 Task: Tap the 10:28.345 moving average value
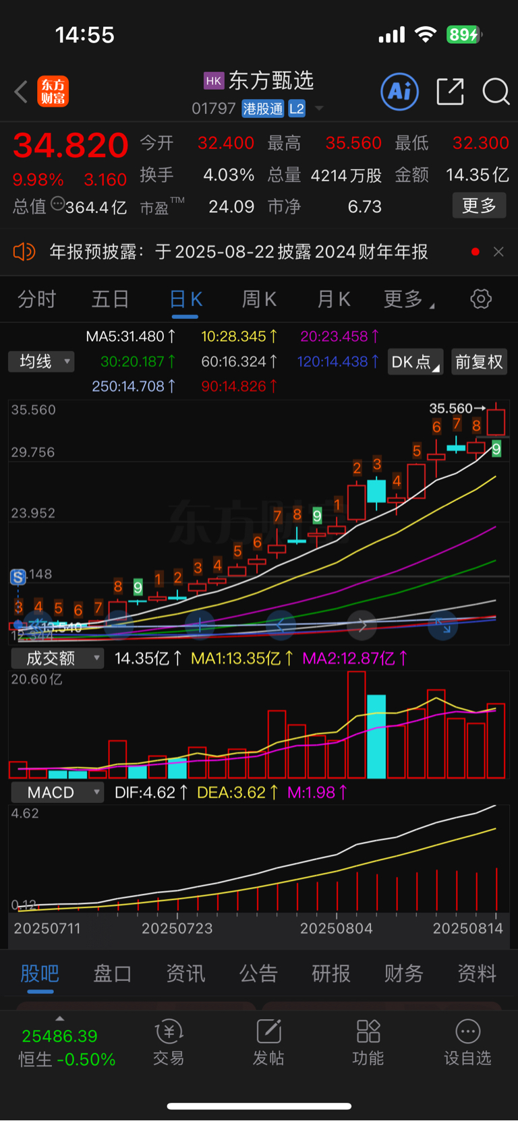click(x=239, y=336)
